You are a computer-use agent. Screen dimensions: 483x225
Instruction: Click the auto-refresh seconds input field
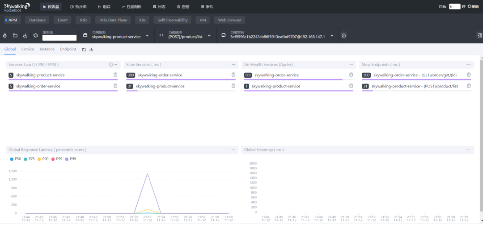click(454, 7)
